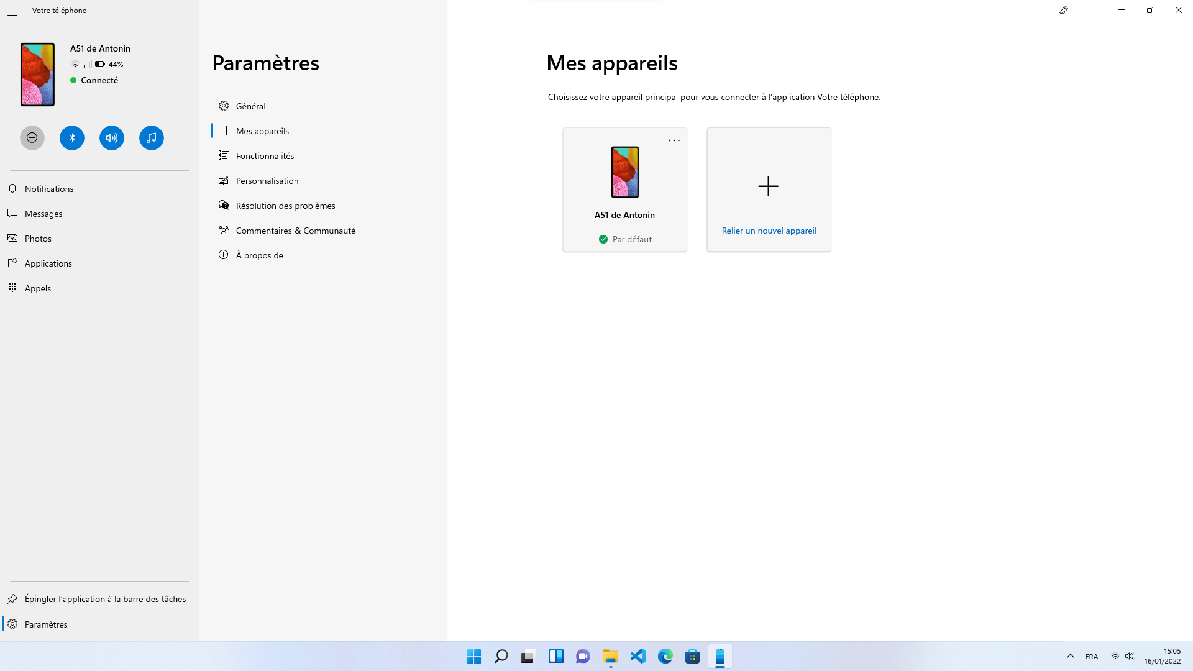Toggle the music player button
The width and height of the screenshot is (1193, 671).
click(152, 138)
